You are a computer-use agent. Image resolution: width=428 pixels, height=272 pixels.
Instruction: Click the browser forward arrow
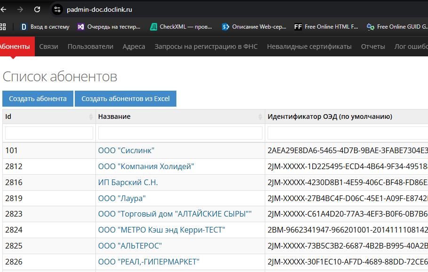[20, 9]
